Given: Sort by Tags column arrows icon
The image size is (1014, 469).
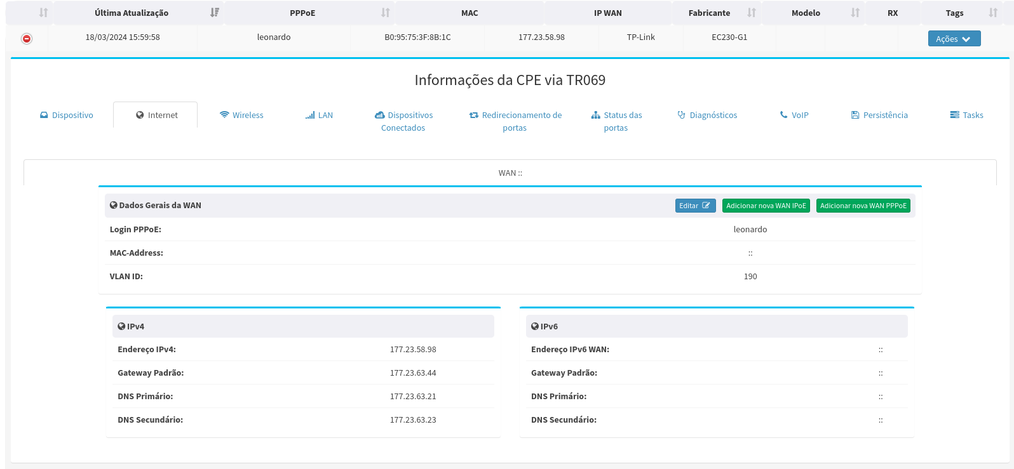Looking at the screenshot, I should tap(993, 13).
